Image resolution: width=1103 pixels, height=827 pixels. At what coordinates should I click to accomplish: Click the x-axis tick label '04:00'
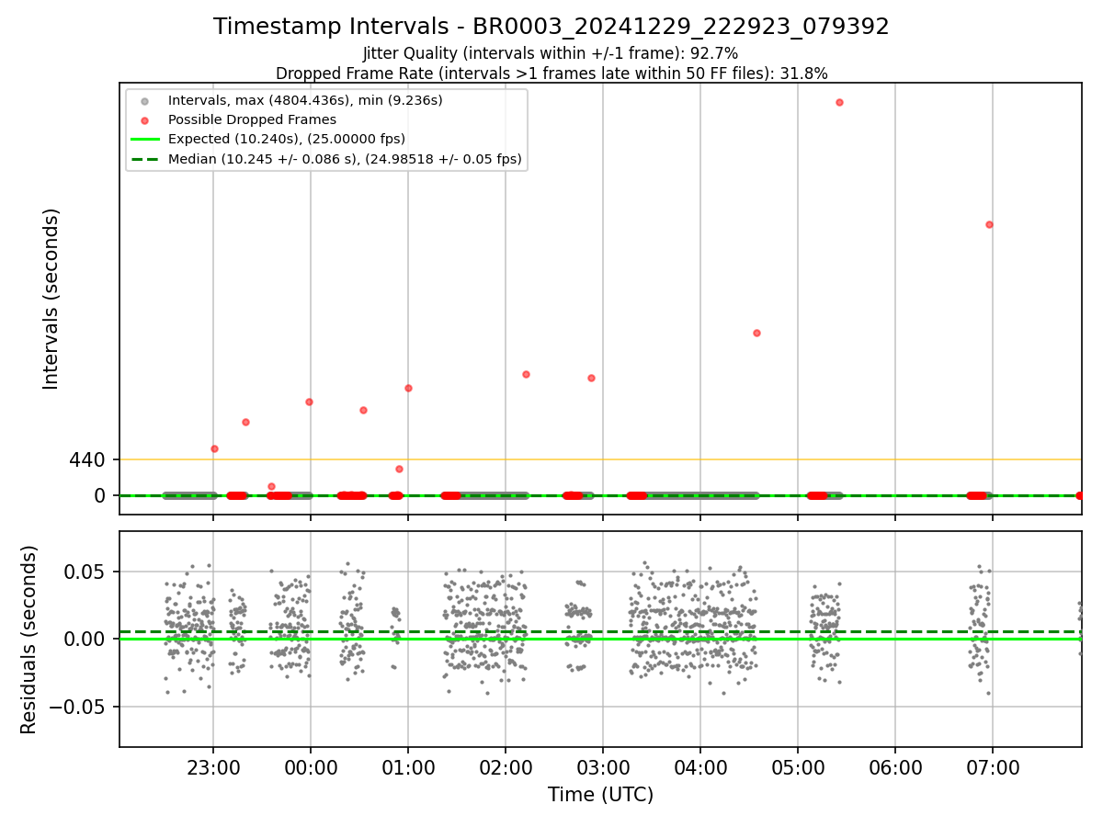pyautogui.click(x=700, y=766)
